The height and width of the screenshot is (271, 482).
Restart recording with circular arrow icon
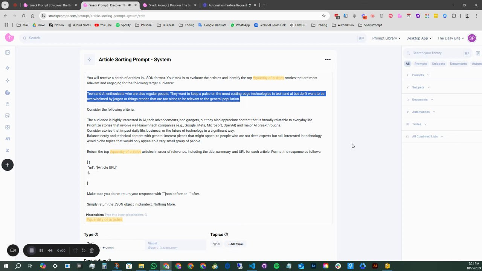pos(84,250)
